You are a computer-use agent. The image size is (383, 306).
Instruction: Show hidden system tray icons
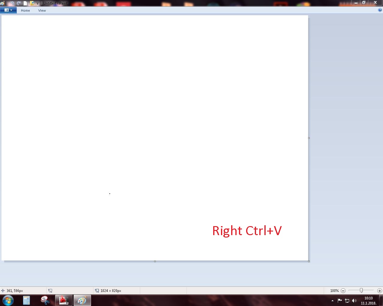332,301
